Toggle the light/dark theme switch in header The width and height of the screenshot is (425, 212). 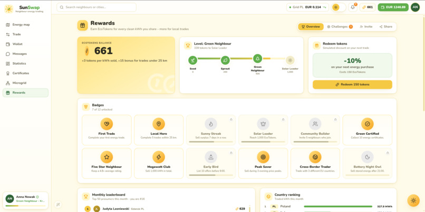[339, 7]
